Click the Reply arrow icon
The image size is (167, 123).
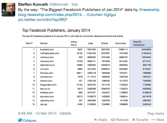[96, 120]
